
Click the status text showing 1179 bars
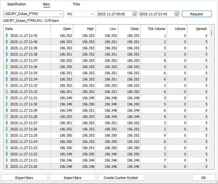pos(31,21)
